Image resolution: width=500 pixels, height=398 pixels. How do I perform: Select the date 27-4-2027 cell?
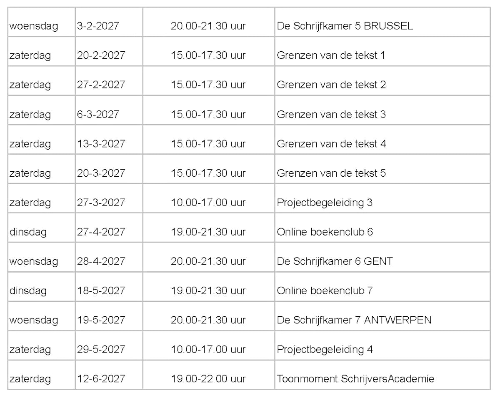[x=101, y=232]
